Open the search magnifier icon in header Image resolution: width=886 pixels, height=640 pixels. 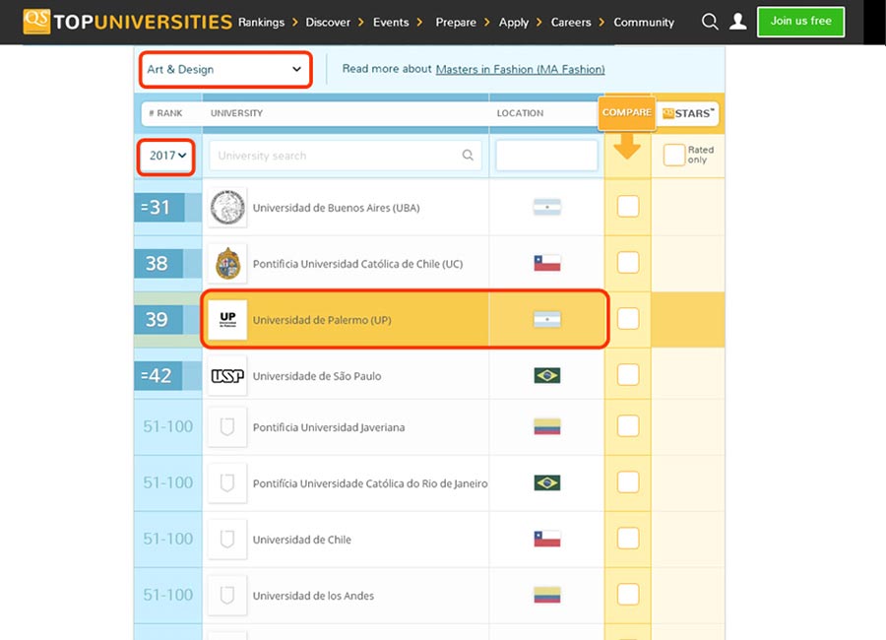point(710,22)
